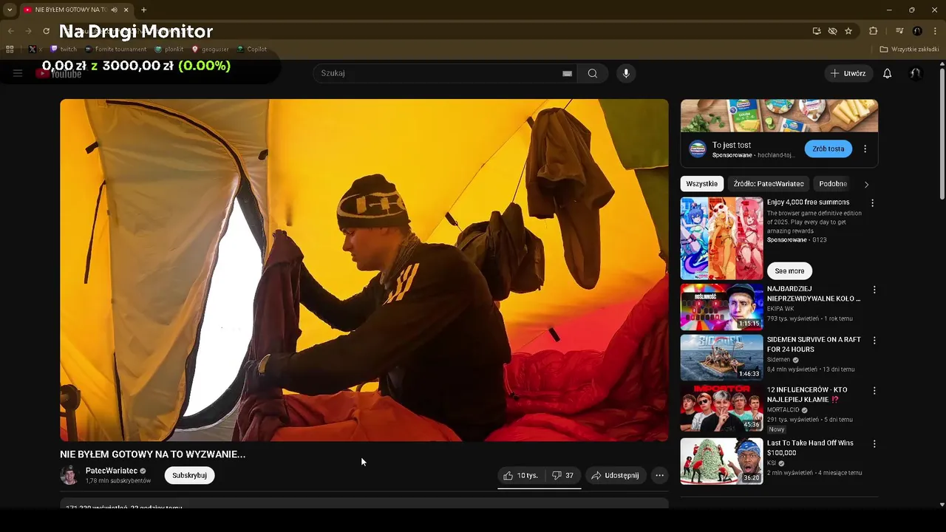Image resolution: width=946 pixels, height=532 pixels.
Task: Open options for NAJBARDZIEJ NIEPRZEWIDYWALNE KOŁO video
Action: [x=874, y=290]
